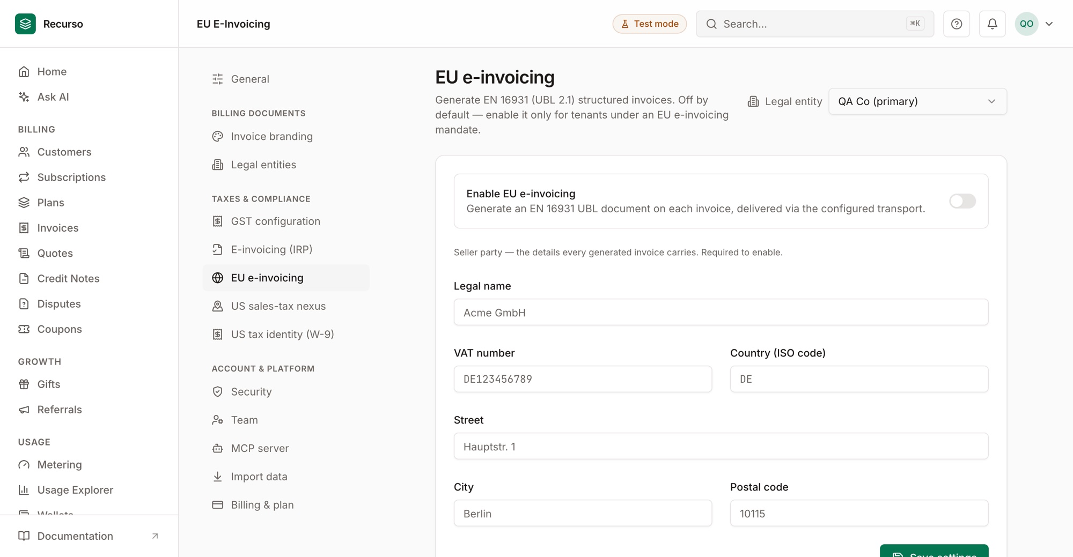Image resolution: width=1073 pixels, height=557 pixels.
Task: Open Team settings
Action: (x=286, y=420)
